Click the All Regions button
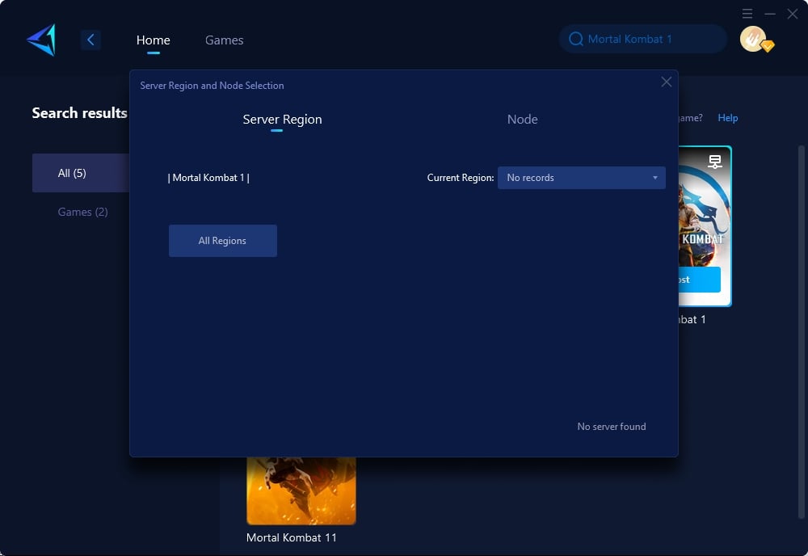This screenshot has height=556, width=808. coord(223,241)
